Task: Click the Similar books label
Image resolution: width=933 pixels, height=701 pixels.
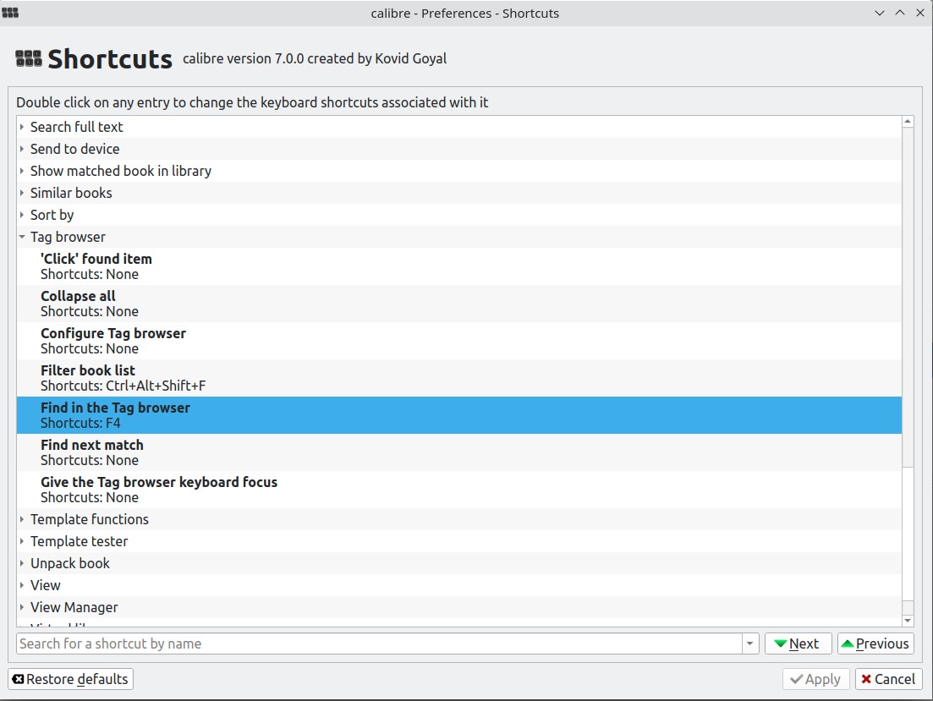Action: (x=71, y=193)
